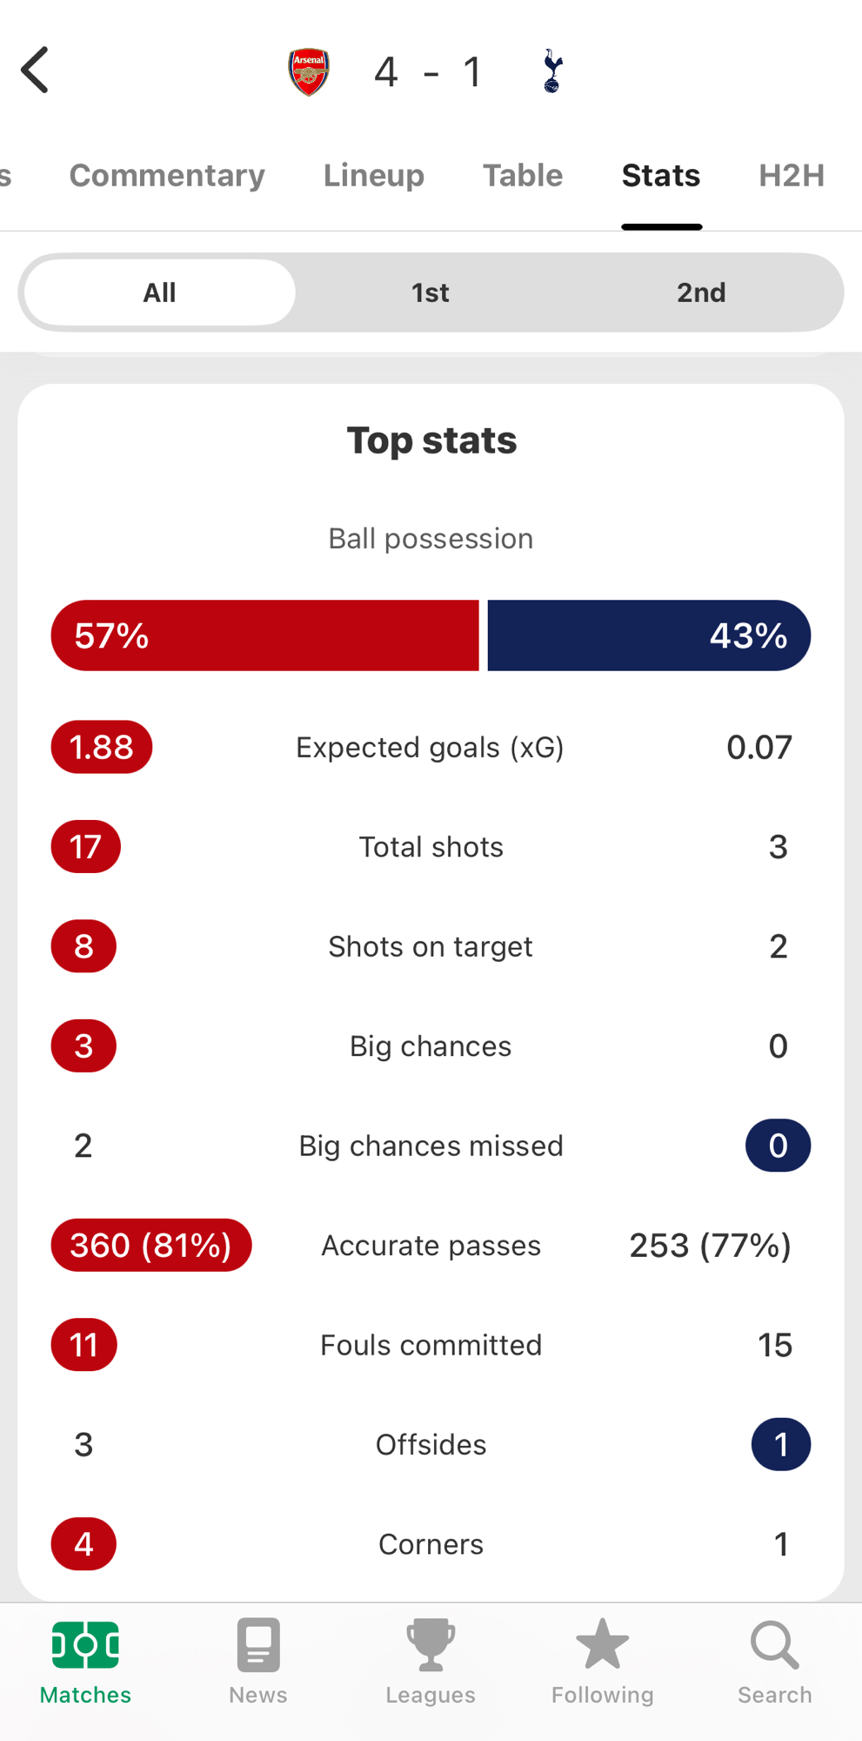Open the News section icon
The image size is (862, 1741).
pos(257,1645)
